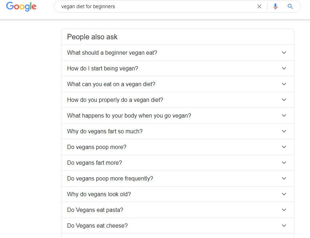The height and width of the screenshot is (238, 310).
Task: Focus the search field containing vegan diet for beginners
Action: (x=156, y=6)
